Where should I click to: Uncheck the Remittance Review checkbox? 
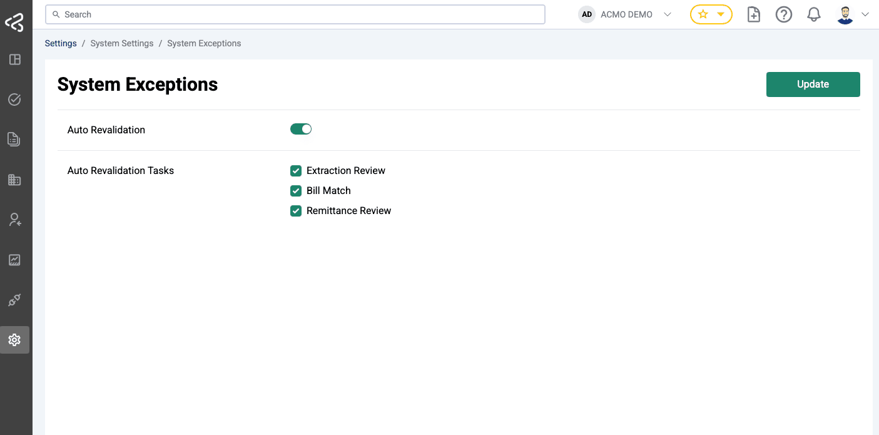(x=295, y=211)
